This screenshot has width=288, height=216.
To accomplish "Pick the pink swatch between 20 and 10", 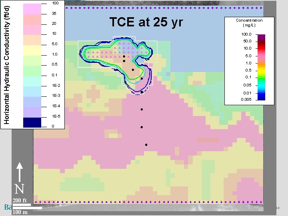I will (32, 30).
